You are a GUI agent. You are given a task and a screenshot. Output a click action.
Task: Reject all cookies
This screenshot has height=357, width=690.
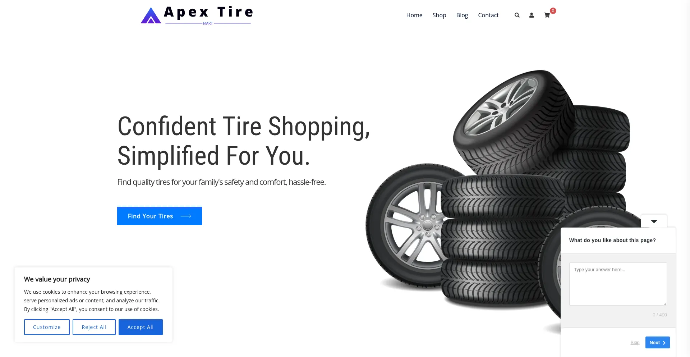[94, 327]
